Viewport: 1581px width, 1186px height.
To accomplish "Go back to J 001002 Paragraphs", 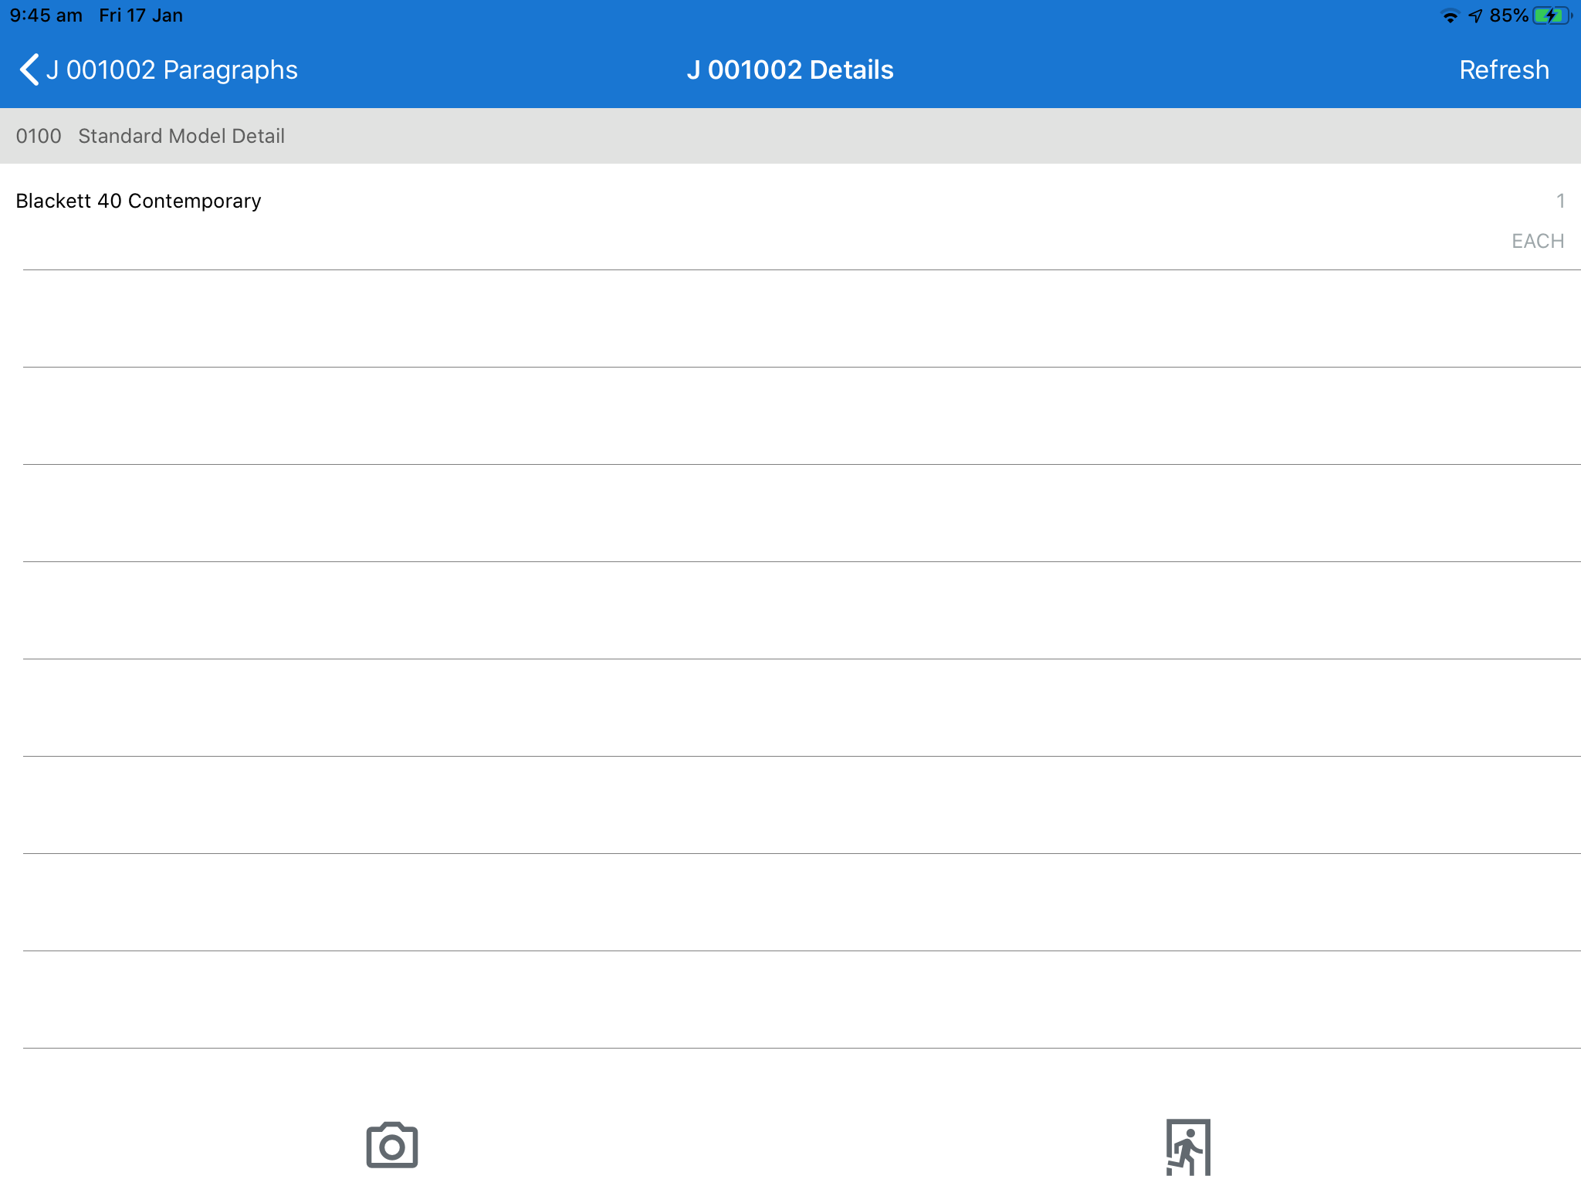I will click(x=158, y=69).
